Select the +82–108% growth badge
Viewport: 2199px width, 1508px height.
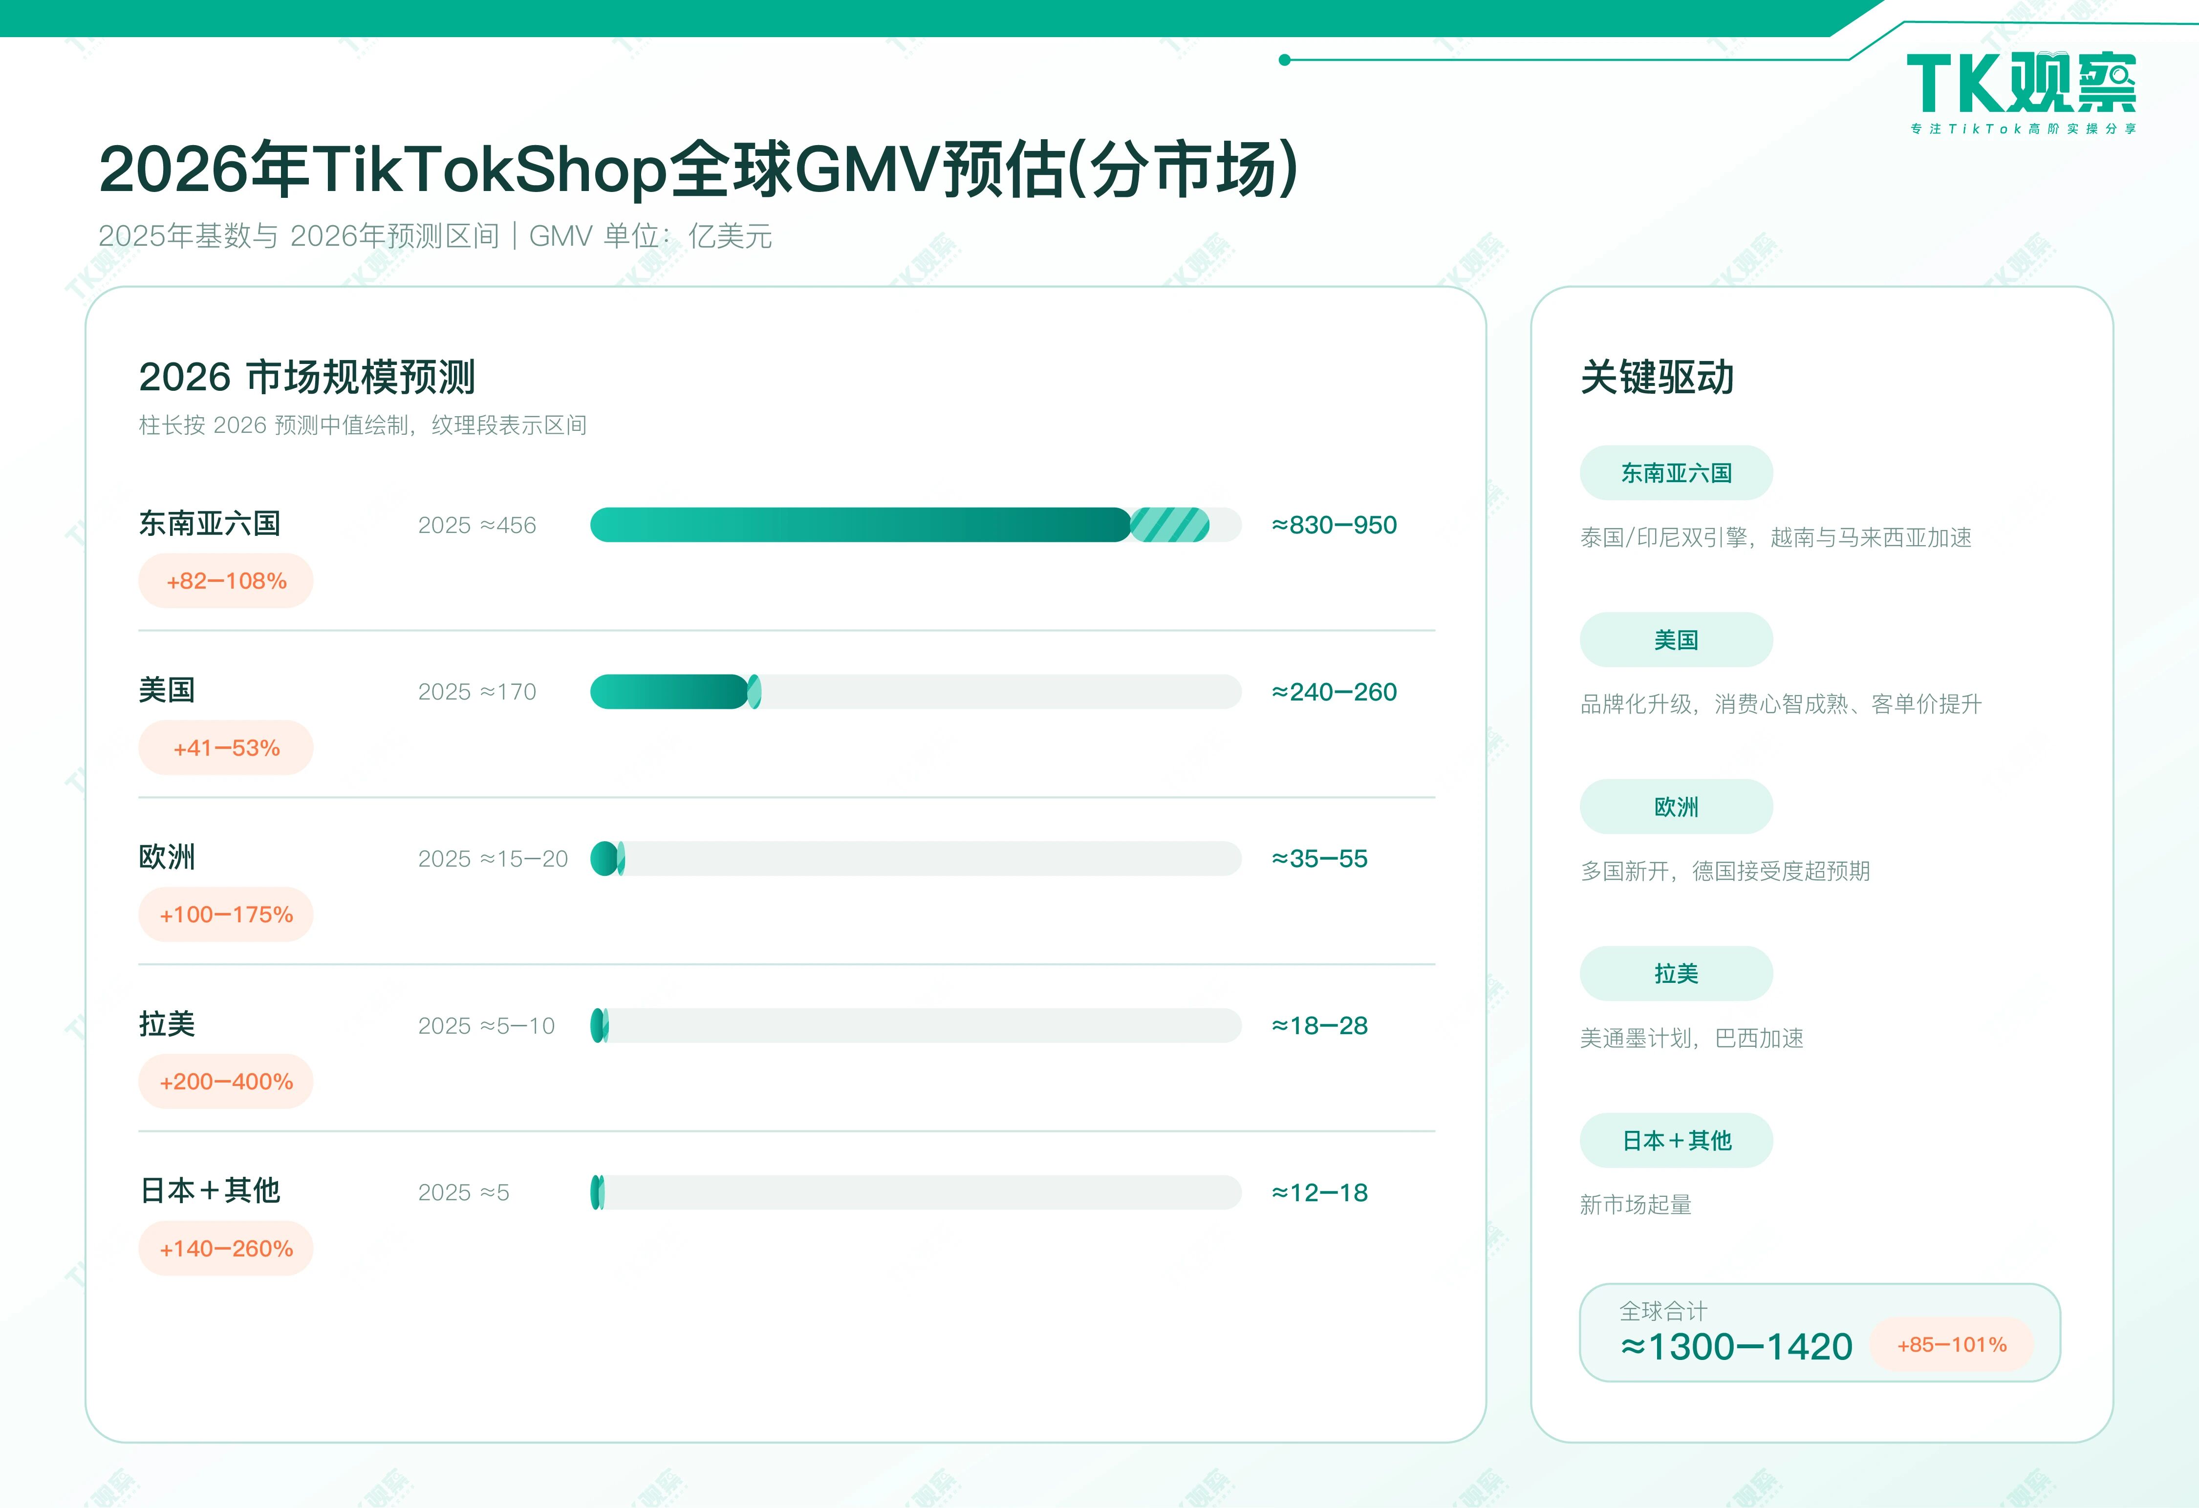click(x=226, y=581)
